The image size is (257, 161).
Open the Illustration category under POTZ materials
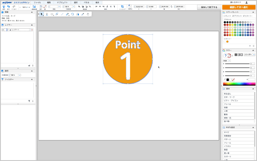[x=239, y=146]
